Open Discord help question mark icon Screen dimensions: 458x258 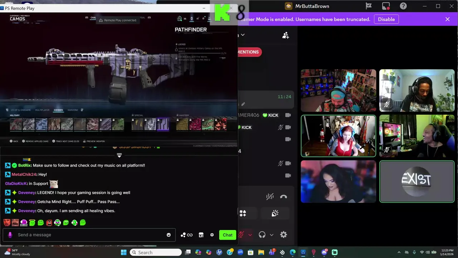coord(403,6)
